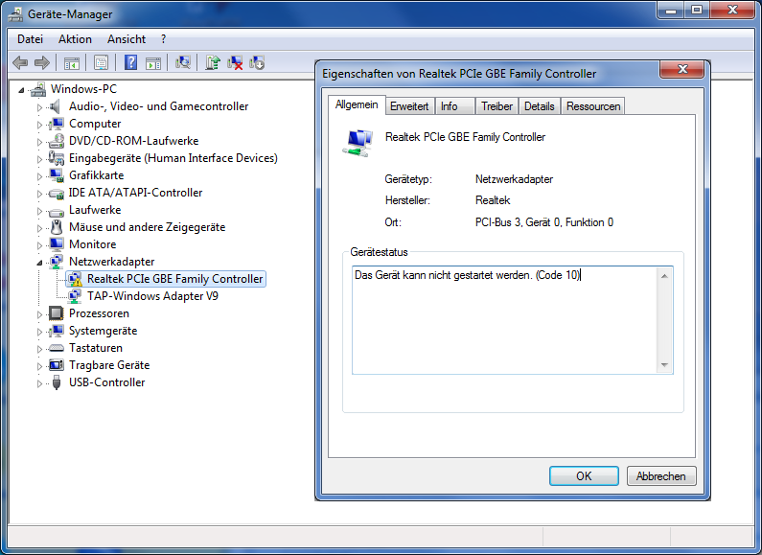This screenshot has width=762, height=555.
Task: Open the Aktion menu
Action: [x=75, y=39]
